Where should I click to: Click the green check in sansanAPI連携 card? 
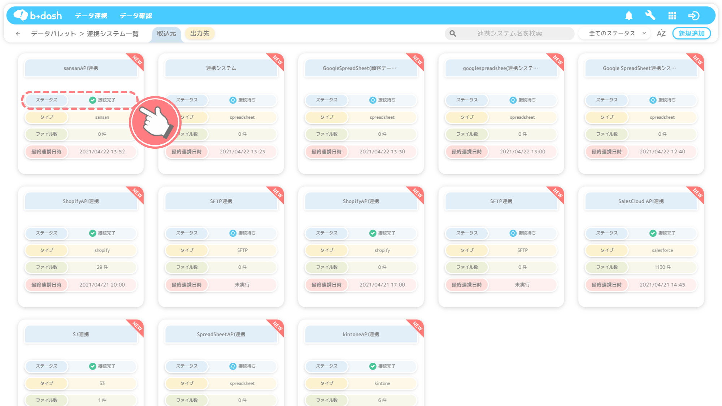coord(92,100)
